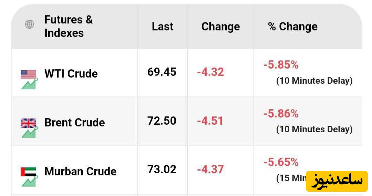
Task: Click the globe icon in the header
Action: click(30, 24)
